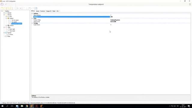Toggle the General node expander
This screenshot has width=192, height=108.
pos(4,13)
